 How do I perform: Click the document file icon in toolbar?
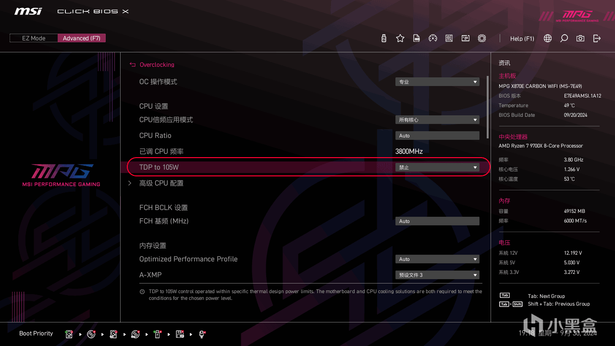tap(417, 38)
